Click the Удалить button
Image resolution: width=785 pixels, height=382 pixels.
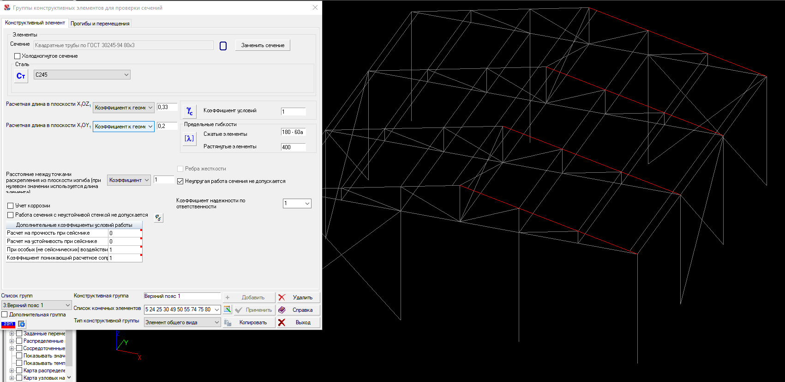click(x=298, y=297)
